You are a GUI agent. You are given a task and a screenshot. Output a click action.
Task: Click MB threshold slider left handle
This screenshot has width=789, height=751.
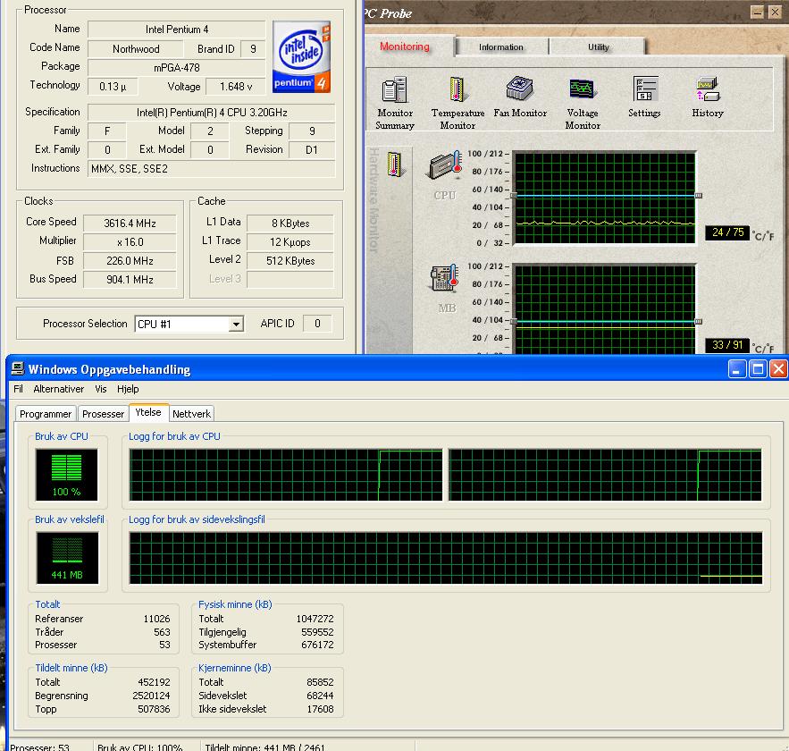(513, 321)
